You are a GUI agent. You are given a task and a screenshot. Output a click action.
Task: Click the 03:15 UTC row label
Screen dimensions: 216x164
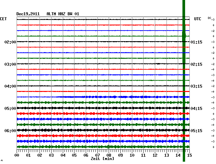click(x=196, y=86)
